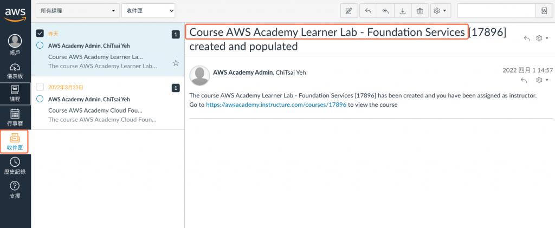The height and width of the screenshot is (228, 555).
Task: Open the 帳戶 account avatar
Action: pos(15,45)
